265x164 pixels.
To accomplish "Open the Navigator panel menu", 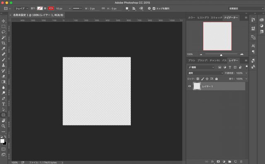I will point(246,17).
